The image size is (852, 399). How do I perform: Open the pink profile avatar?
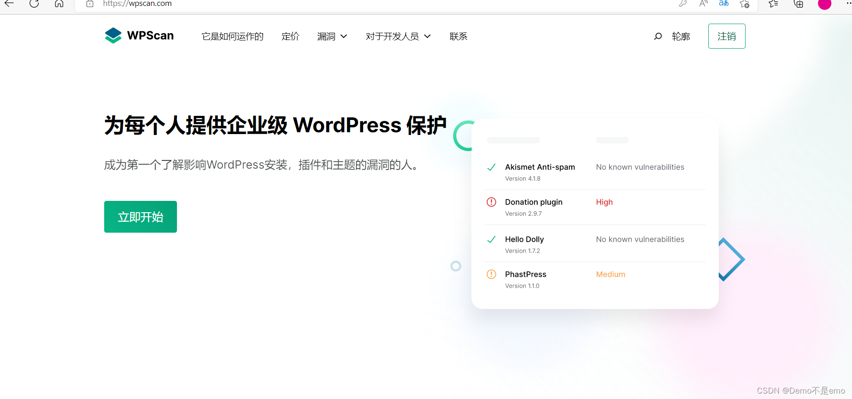click(x=825, y=4)
